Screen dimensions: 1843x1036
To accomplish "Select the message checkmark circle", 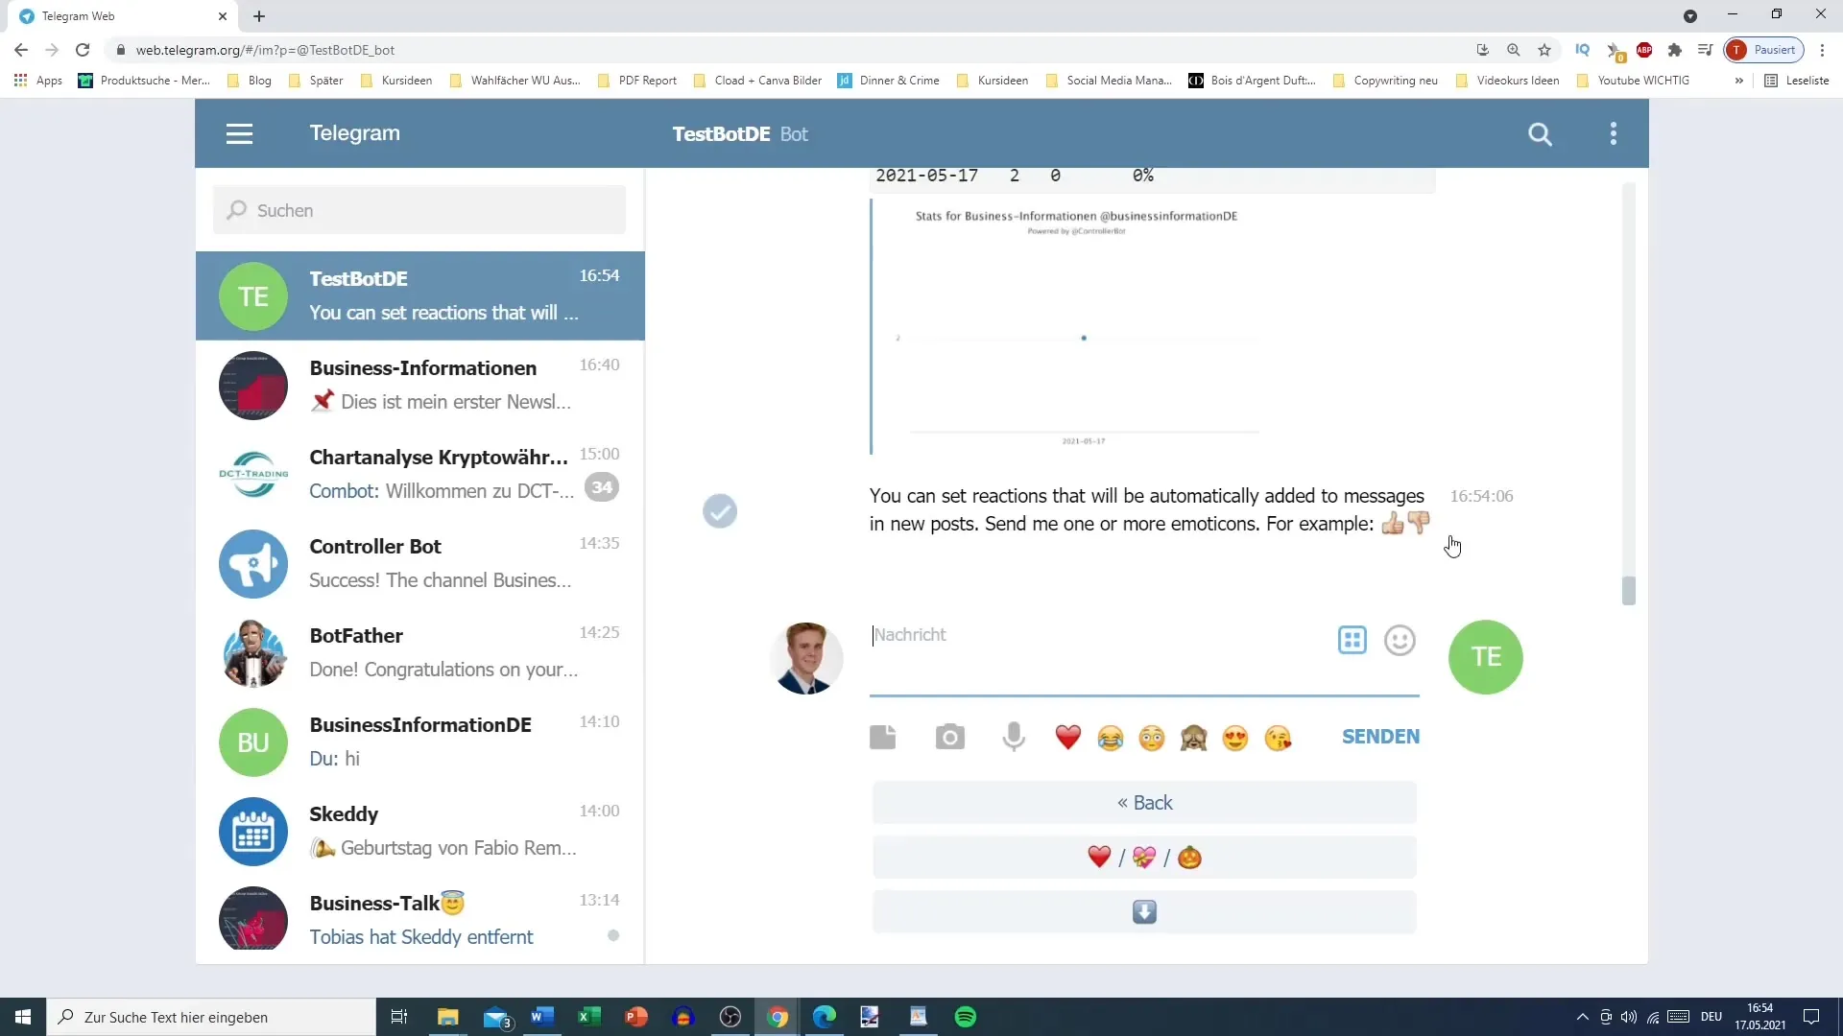I will click(x=720, y=511).
